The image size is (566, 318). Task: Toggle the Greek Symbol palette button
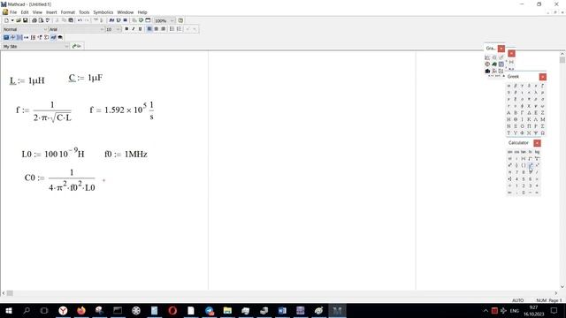pyautogui.click(x=53, y=37)
